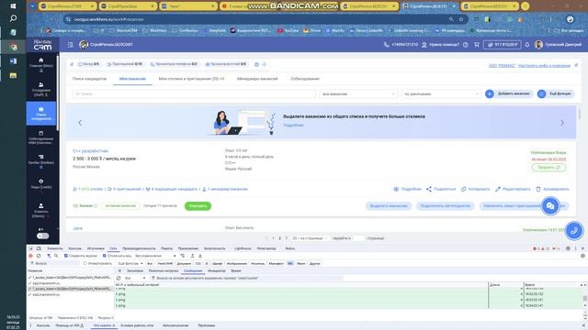Open the throttling 'Без ограничения' dropdown
588x330 pixels.
(155, 256)
